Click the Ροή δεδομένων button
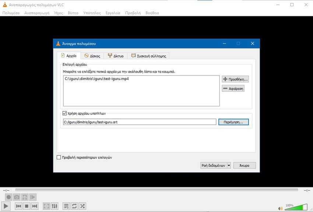This screenshot has height=212, width=313. click(214, 165)
